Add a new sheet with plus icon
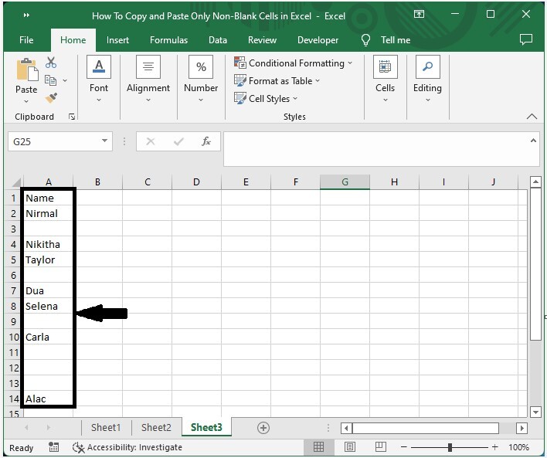547x458 pixels. 263,428
